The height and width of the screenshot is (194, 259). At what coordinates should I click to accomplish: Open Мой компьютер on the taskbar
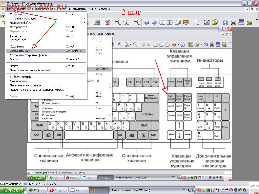[x=122, y=190]
